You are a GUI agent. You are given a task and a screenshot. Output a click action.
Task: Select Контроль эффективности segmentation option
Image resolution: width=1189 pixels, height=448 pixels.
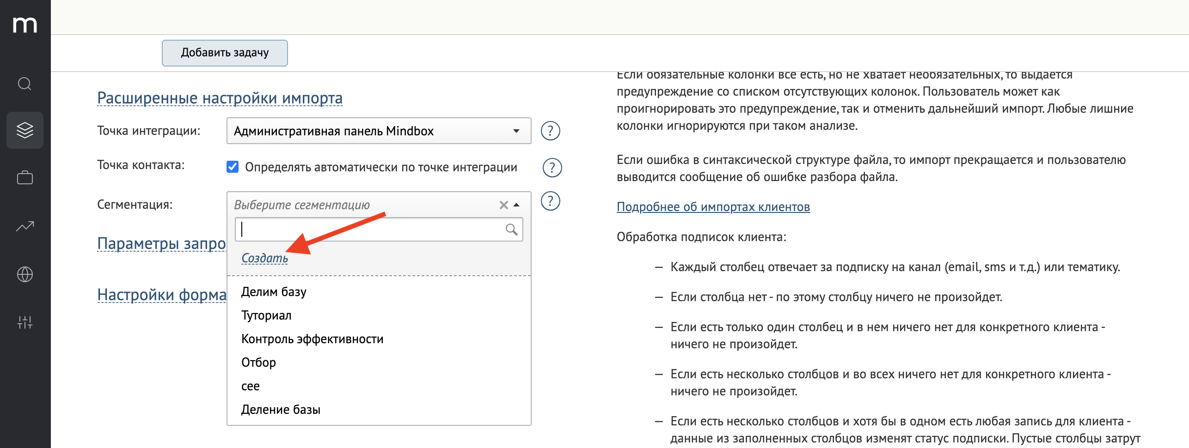click(x=379, y=339)
